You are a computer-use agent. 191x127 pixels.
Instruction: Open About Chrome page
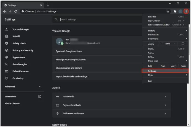(x=12, y=103)
